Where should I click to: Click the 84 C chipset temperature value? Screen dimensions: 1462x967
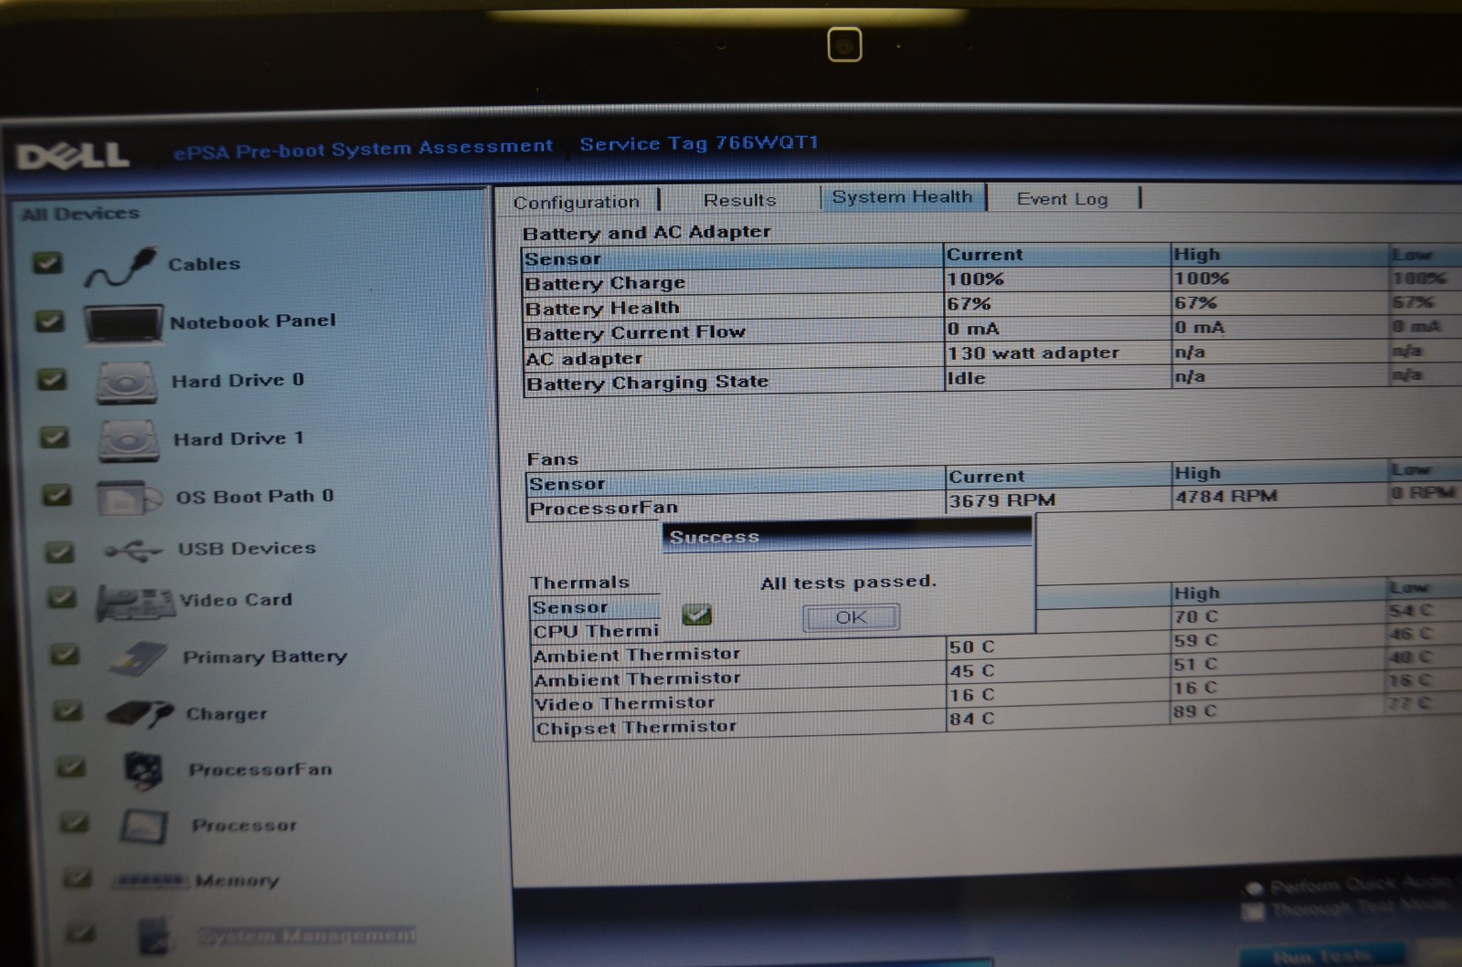click(971, 719)
